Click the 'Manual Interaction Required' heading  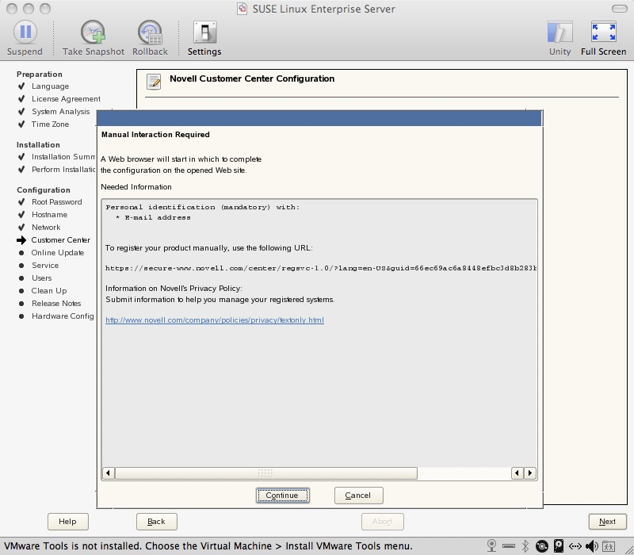[155, 135]
